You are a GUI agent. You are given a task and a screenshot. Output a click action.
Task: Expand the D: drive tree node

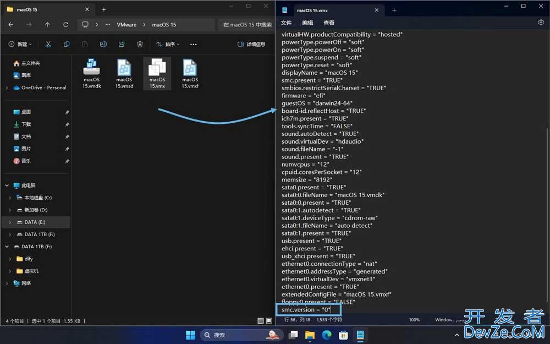(x=10, y=210)
